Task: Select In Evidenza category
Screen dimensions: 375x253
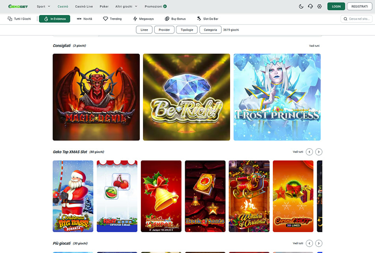Action: point(54,19)
